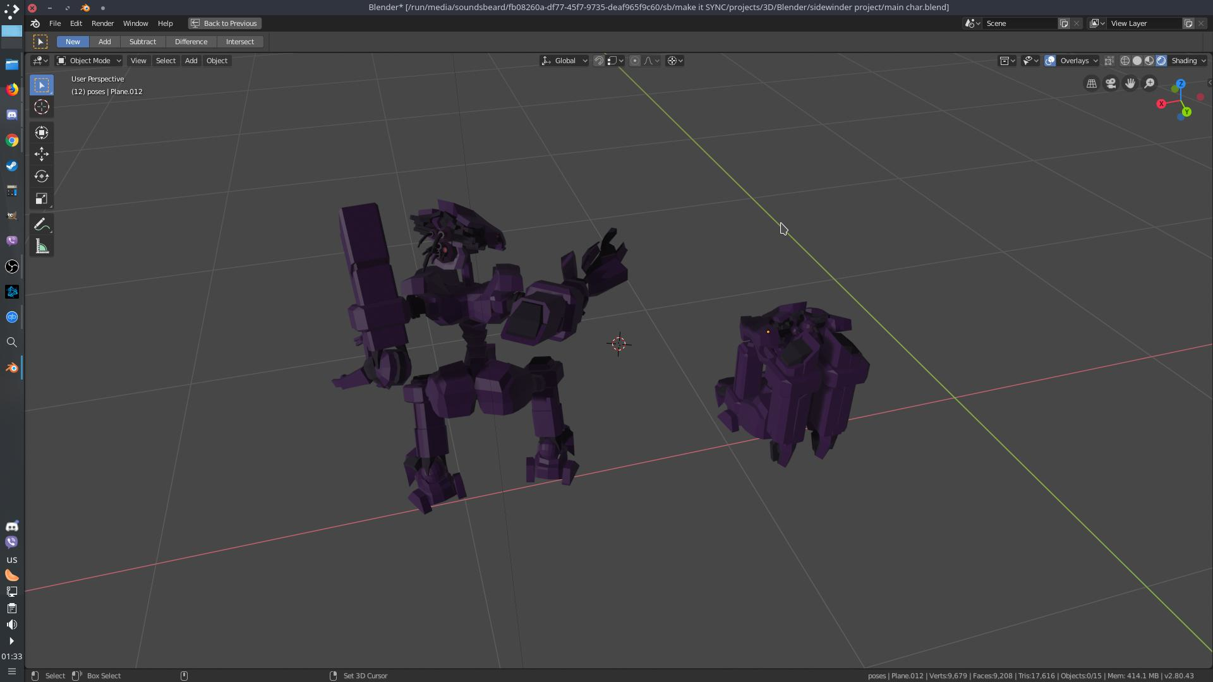
Task: Expand the Shading options dropdown
Action: pos(1188,61)
